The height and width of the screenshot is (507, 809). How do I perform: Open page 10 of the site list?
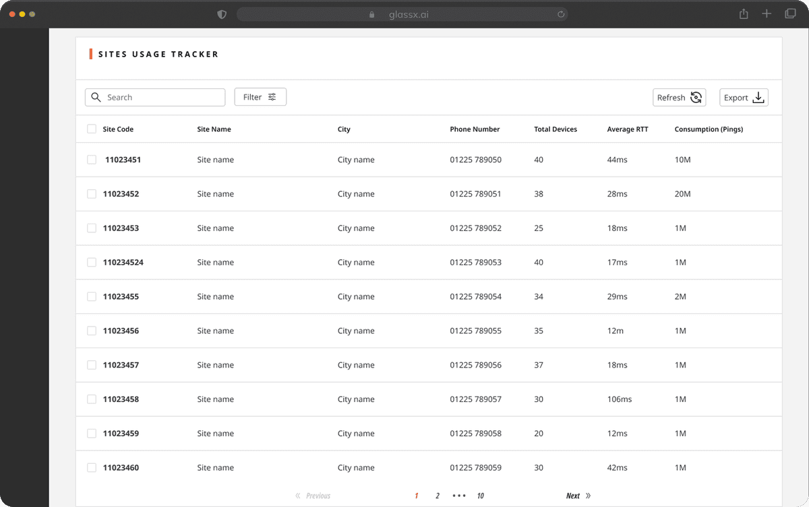480,496
